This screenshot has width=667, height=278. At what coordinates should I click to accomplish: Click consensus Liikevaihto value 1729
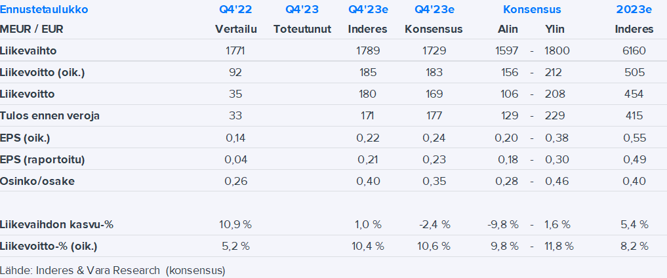pyautogui.click(x=434, y=50)
